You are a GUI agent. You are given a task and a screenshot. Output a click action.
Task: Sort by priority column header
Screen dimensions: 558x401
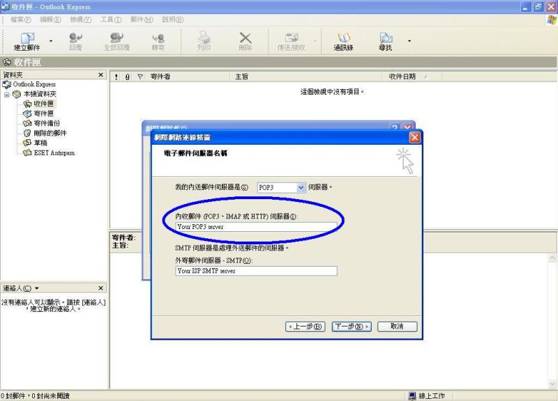[x=116, y=77]
